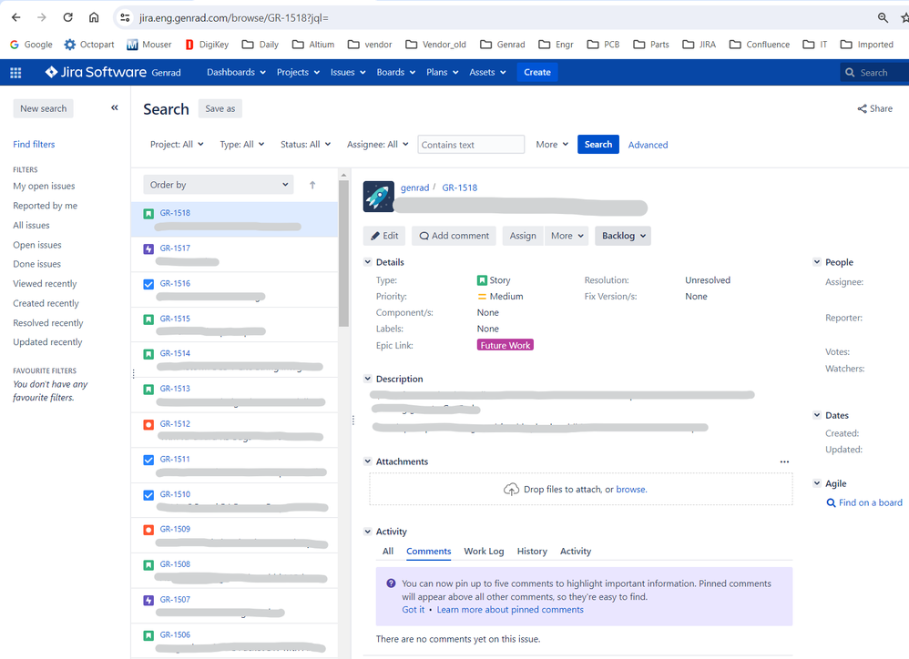The width and height of the screenshot is (909, 659).
Task: Click the blue Search button
Action: [x=597, y=144]
